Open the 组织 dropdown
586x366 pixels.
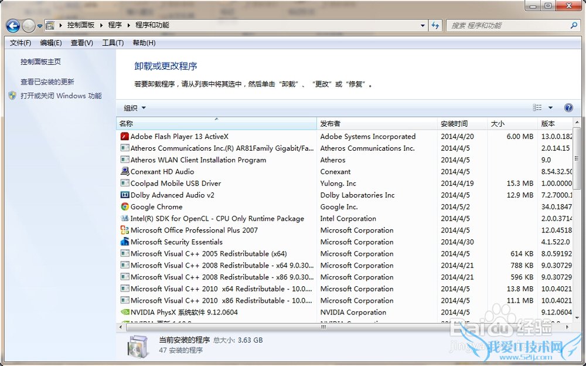135,108
